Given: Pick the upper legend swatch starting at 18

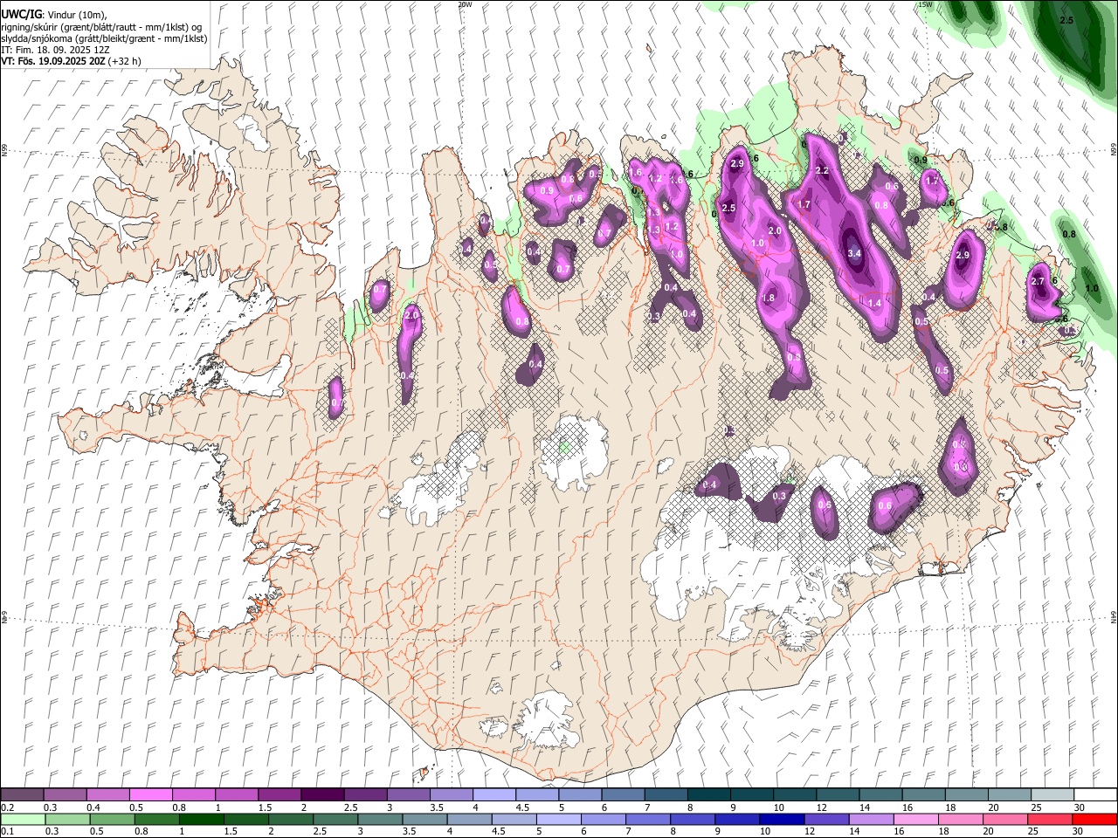Looking at the screenshot, I should tap(967, 795).
